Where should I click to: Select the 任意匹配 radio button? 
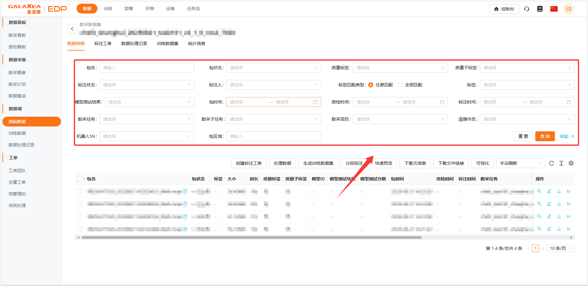pyautogui.click(x=371, y=85)
